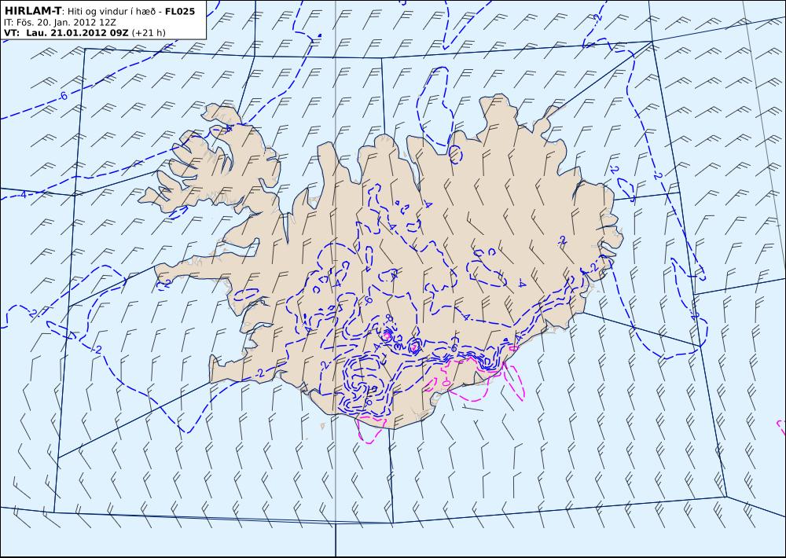This screenshot has height=558, width=786.
Task: Select the 'IT: Fös. 20. Jan. 2012 12Z' line
Action: click(x=59, y=23)
